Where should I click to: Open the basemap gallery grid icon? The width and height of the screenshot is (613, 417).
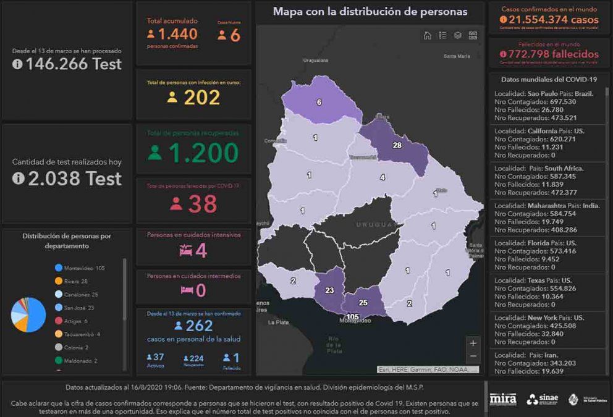point(473,35)
